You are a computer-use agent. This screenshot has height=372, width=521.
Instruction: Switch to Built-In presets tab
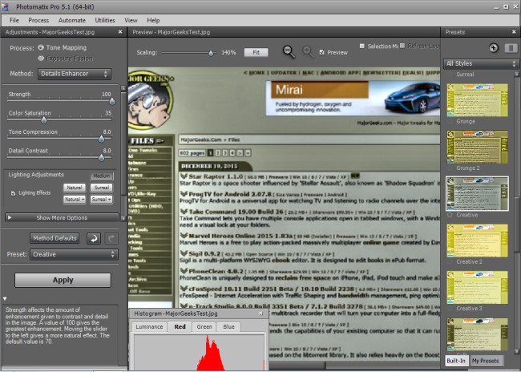pos(456,361)
